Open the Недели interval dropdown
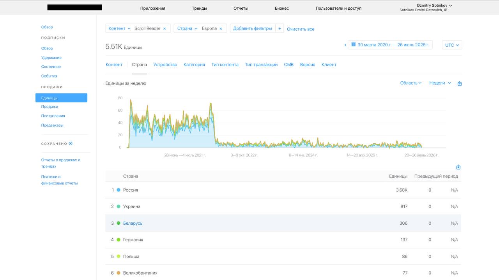 pos(440,83)
